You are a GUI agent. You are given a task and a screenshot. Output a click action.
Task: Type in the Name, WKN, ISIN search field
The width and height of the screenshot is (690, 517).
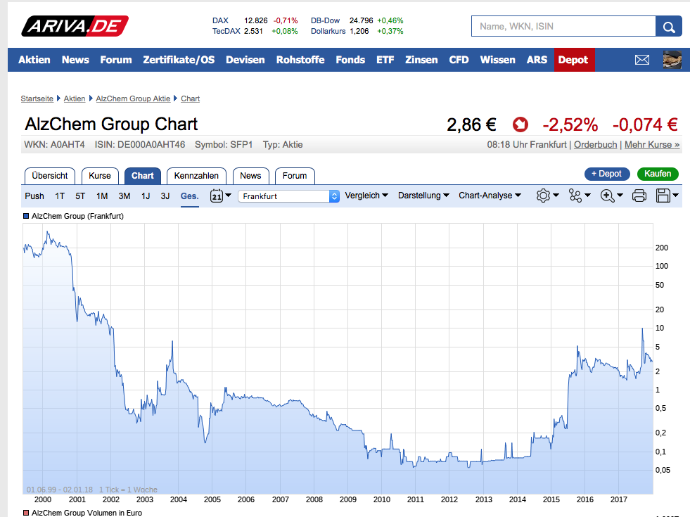(x=563, y=27)
